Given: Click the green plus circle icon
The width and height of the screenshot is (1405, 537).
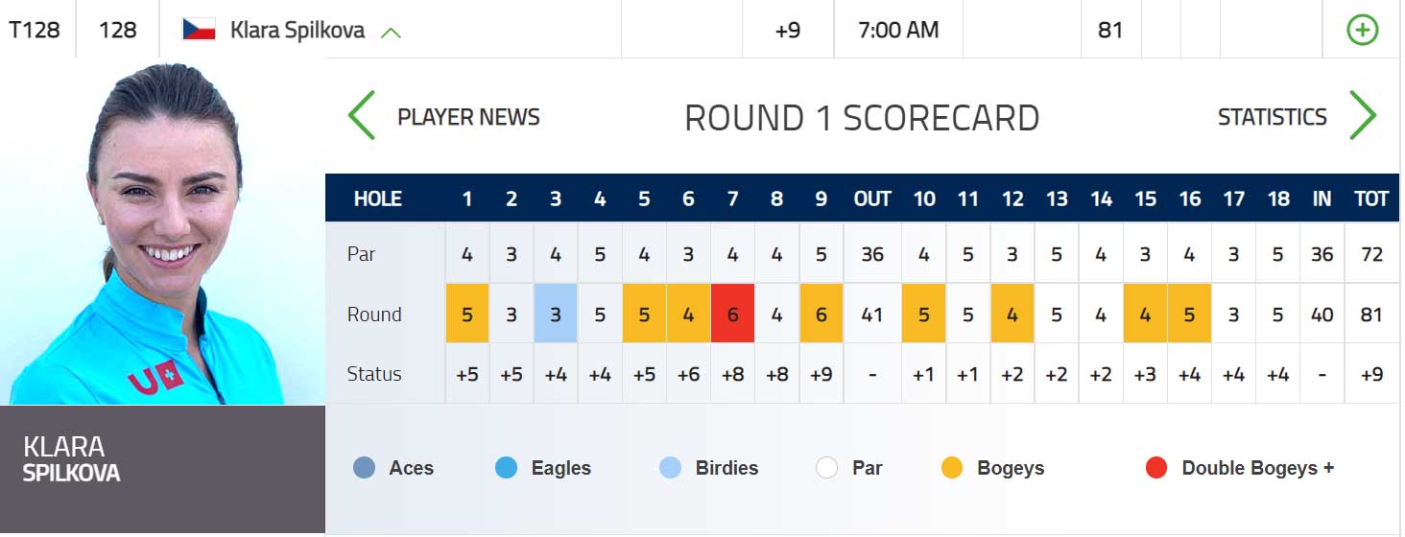Looking at the screenshot, I should click(1362, 30).
